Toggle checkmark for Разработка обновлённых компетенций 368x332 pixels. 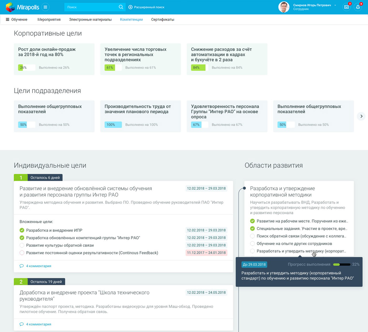point(22,238)
